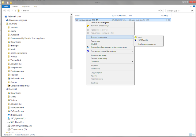Choose Открыть в GPSMapEdit from context menu
This screenshot has width=196, height=137.
[110, 23]
